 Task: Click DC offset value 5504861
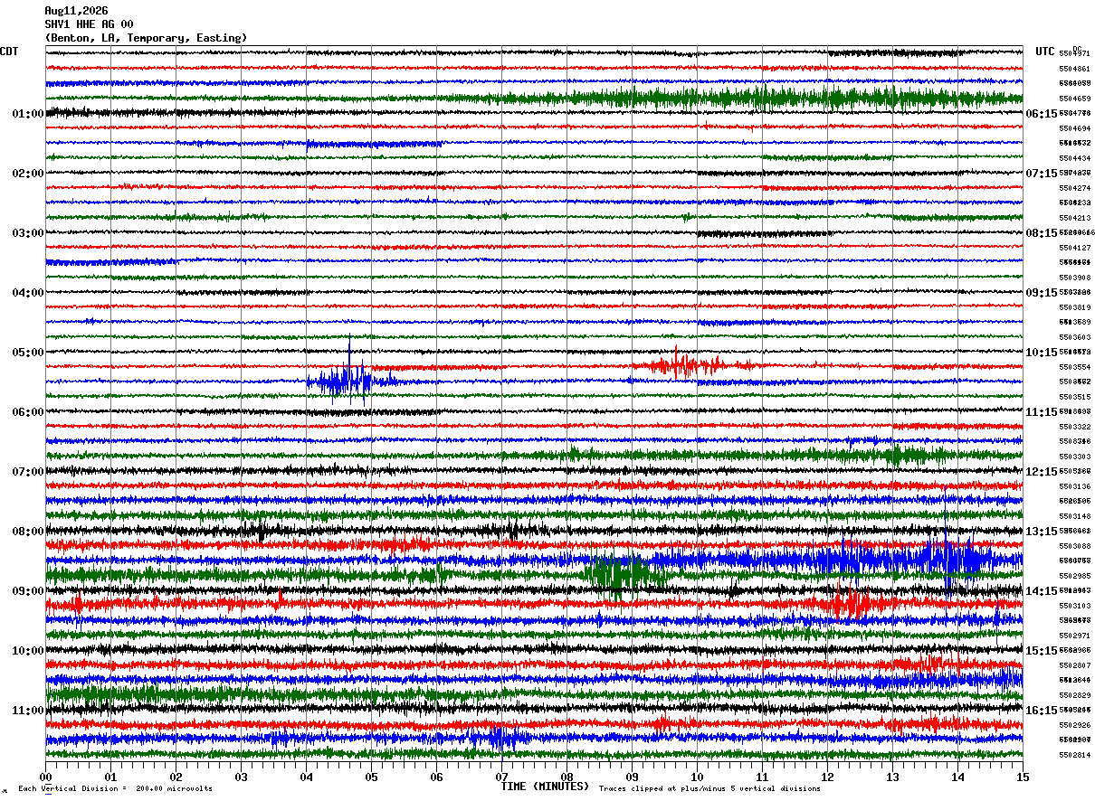1074,69
